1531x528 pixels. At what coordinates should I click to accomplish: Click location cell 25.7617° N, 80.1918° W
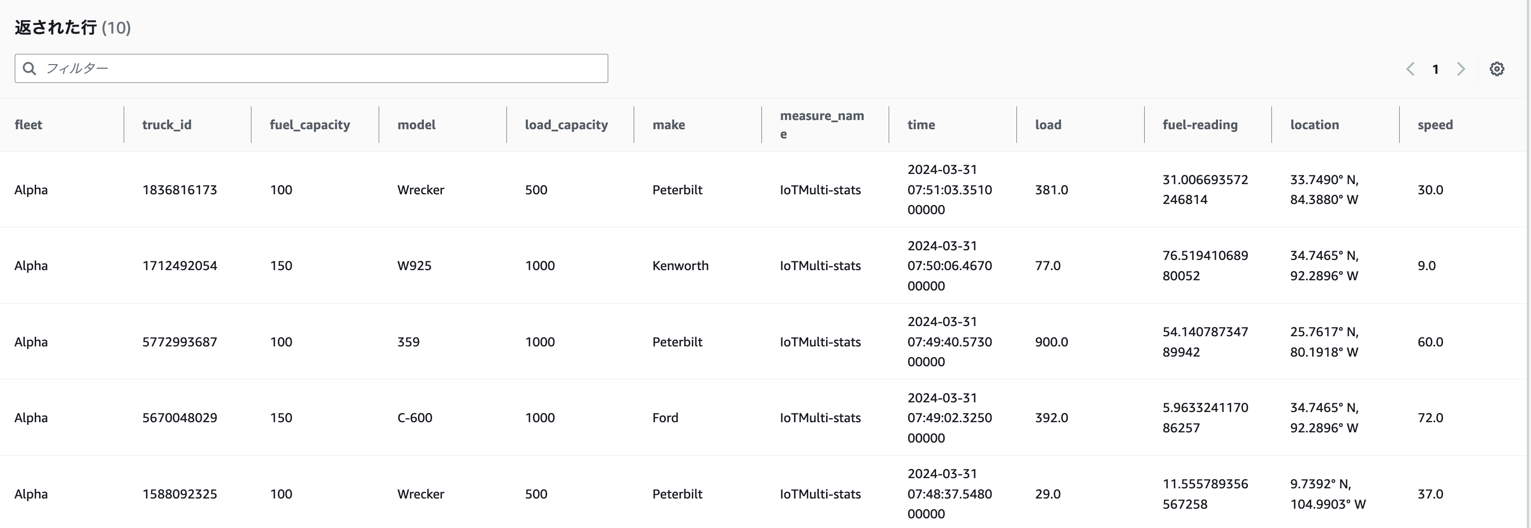click(1323, 341)
